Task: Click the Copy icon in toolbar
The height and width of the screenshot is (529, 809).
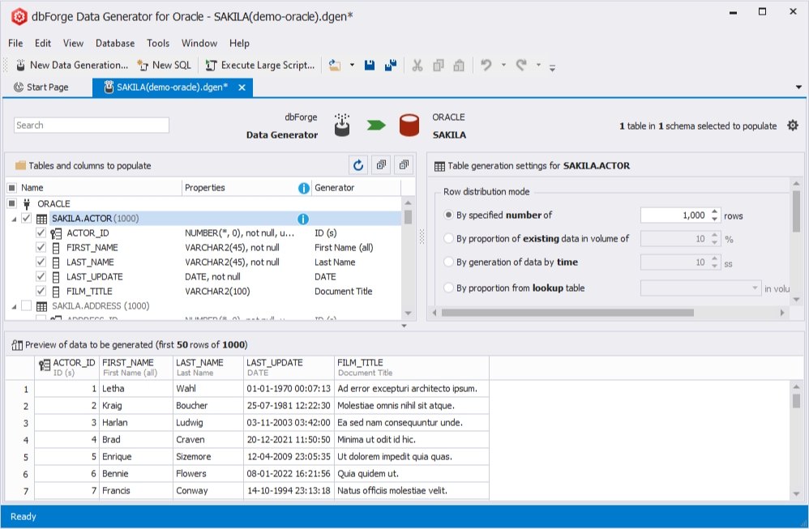Action: coord(438,66)
